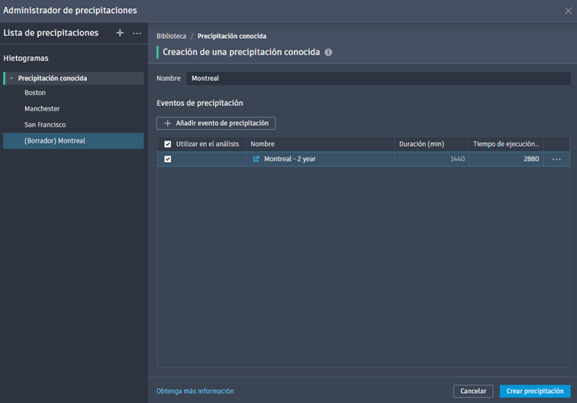577x403 pixels.
Task: Click the Nombre input field containing Montreal
Action: pyautogui.click(x=379, y=78)
